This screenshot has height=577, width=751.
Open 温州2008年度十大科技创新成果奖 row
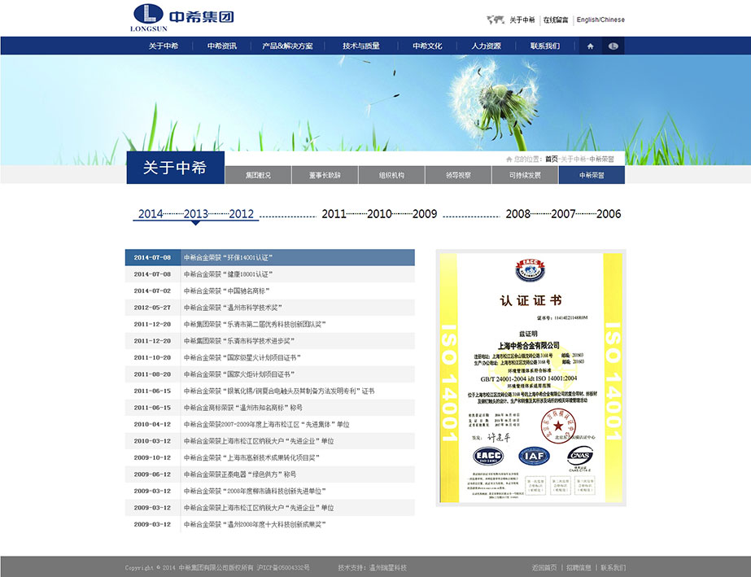270,525
